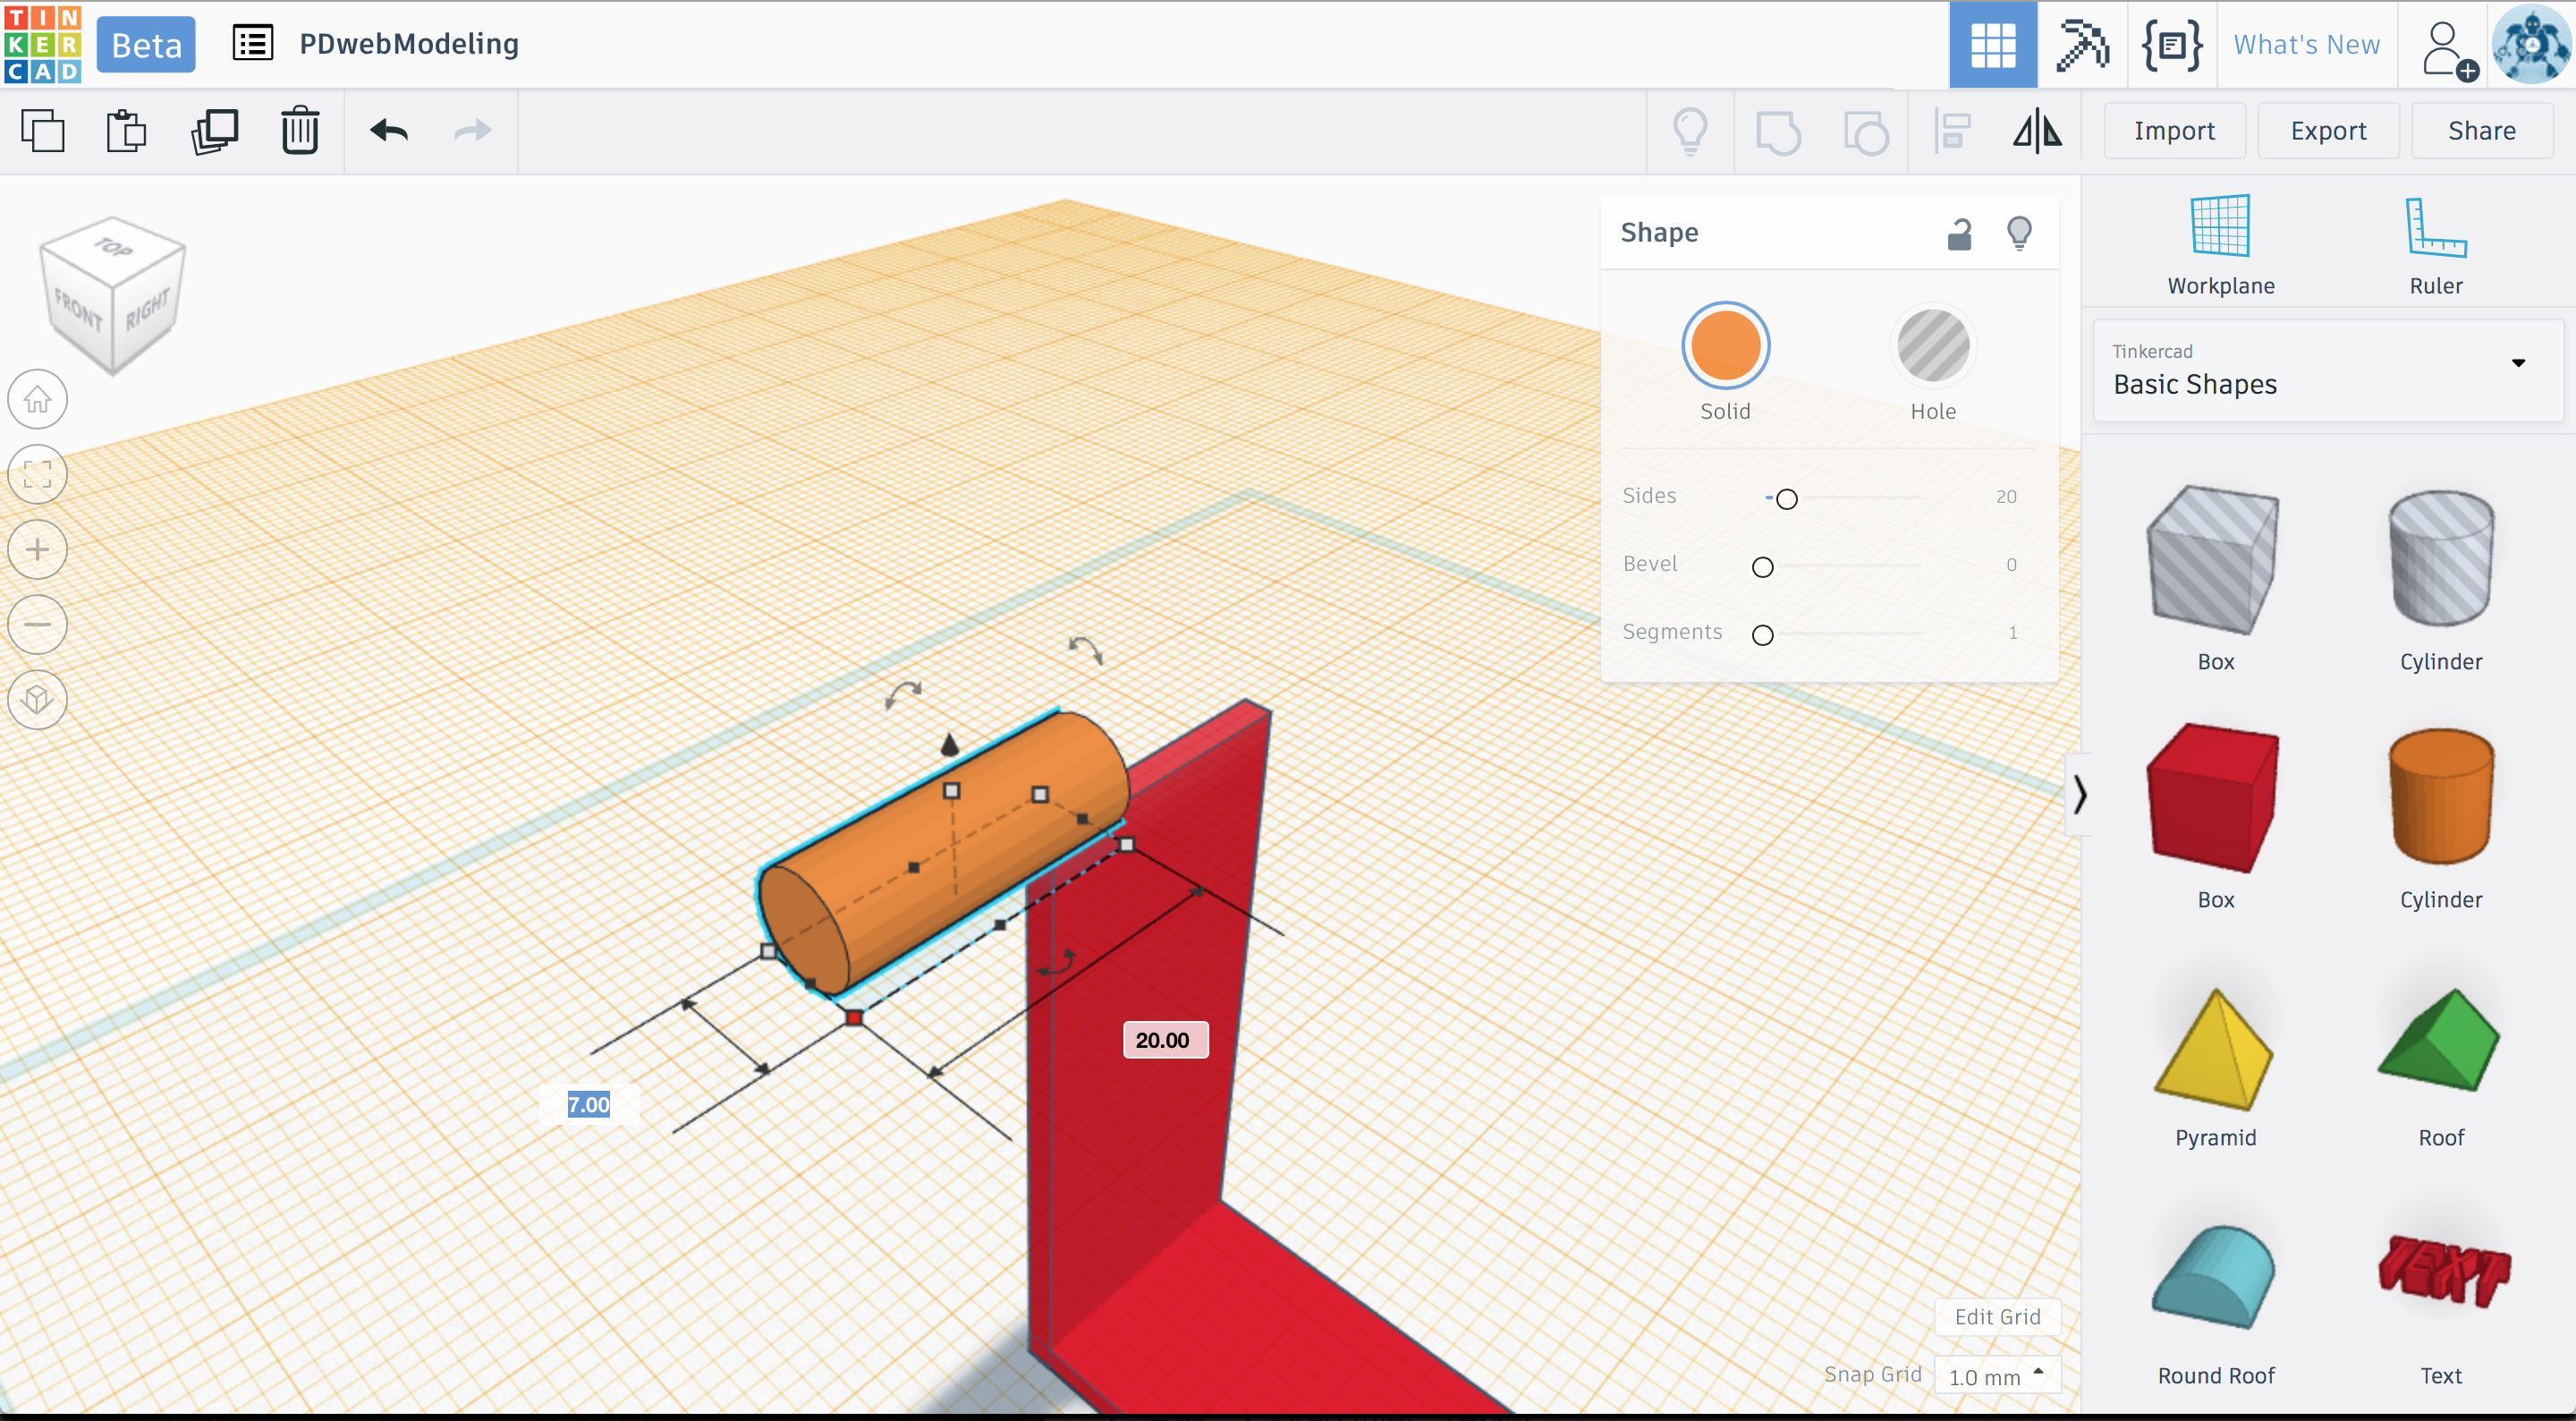
Task: Click the Sides slider handle
Action: 1786,498
